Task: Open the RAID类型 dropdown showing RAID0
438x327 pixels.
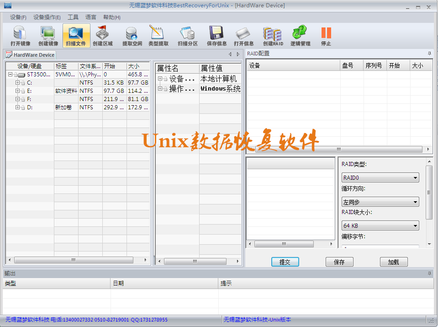Action: 380,178
